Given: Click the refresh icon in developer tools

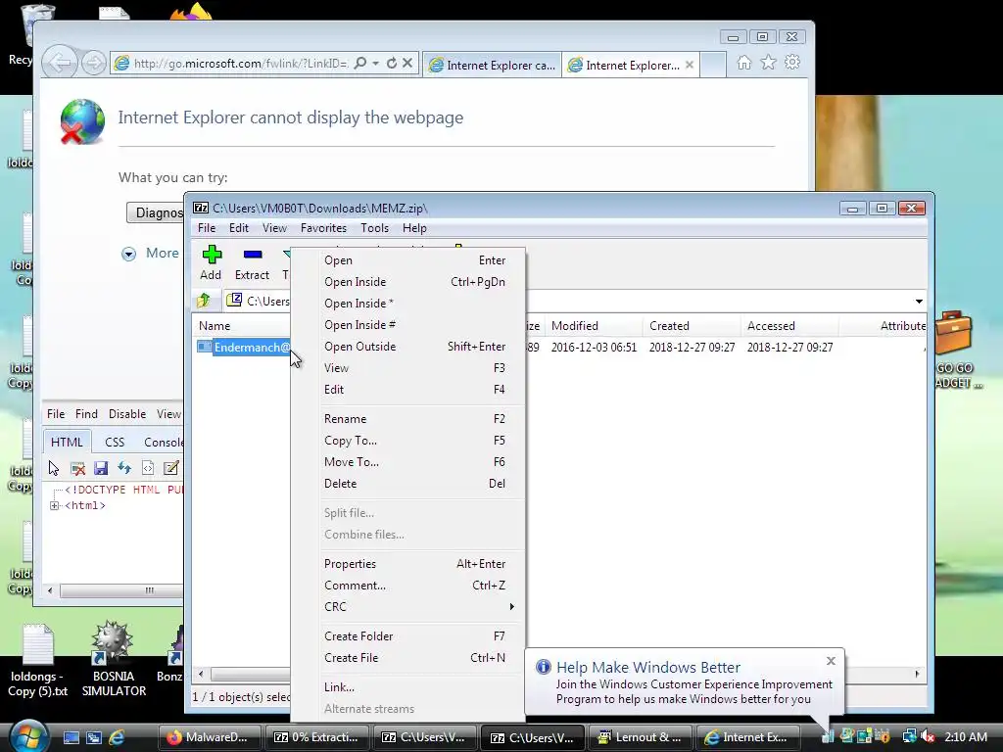Looking at the screenshot, I should point(124,468).
